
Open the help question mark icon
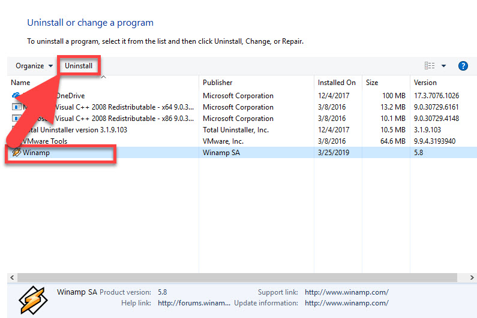coord(463,66)
